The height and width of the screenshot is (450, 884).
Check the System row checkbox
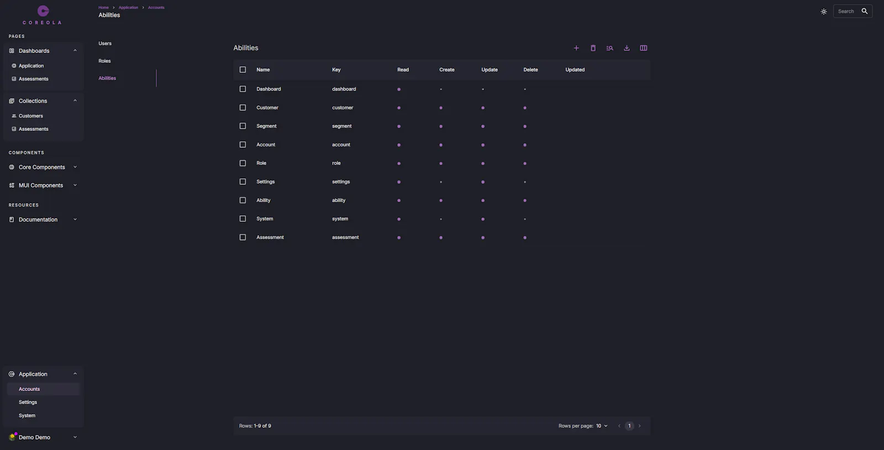click(243, 219)
